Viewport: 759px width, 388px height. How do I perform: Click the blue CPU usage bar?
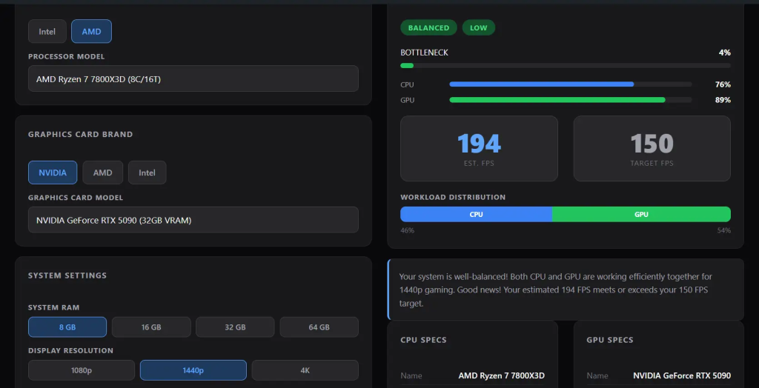(542, 84)
